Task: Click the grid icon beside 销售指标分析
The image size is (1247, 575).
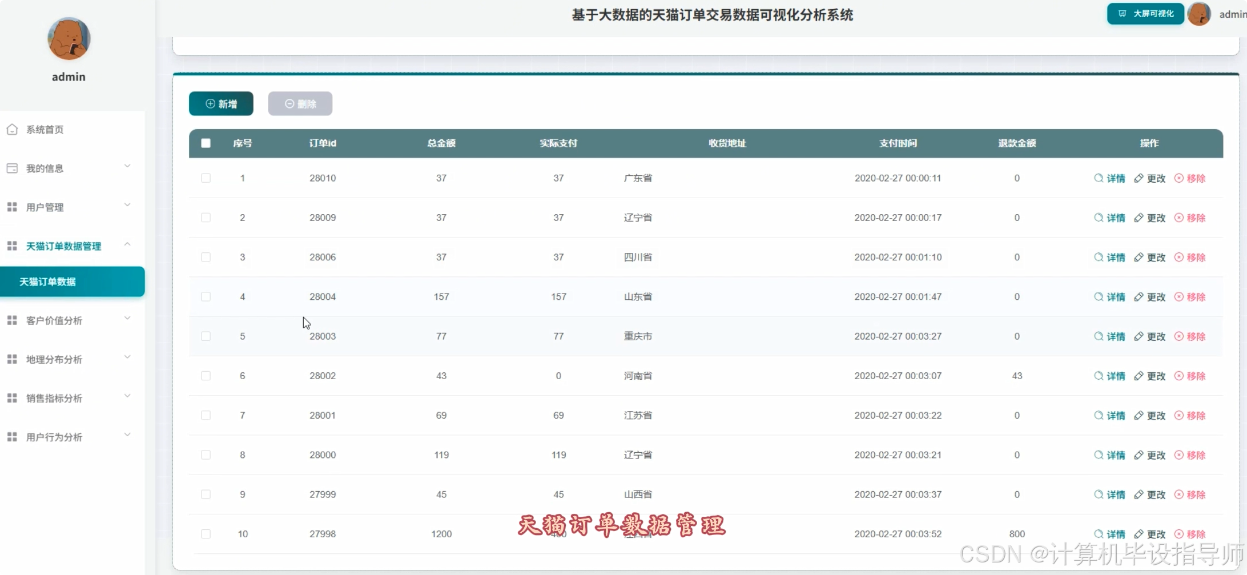Action: tap(12, 398)
